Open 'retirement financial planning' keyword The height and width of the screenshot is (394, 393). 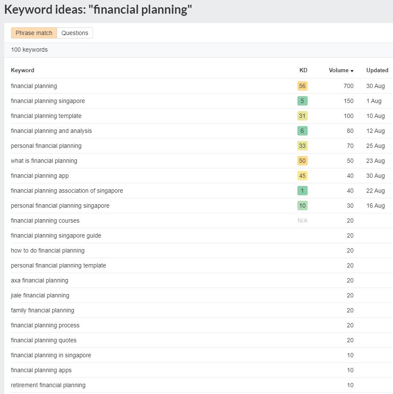48,385
